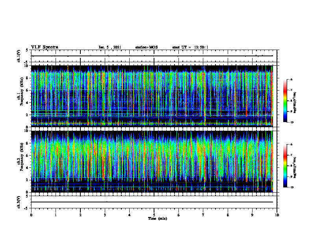Click time-axis tick label '7'

click(203, 215)
